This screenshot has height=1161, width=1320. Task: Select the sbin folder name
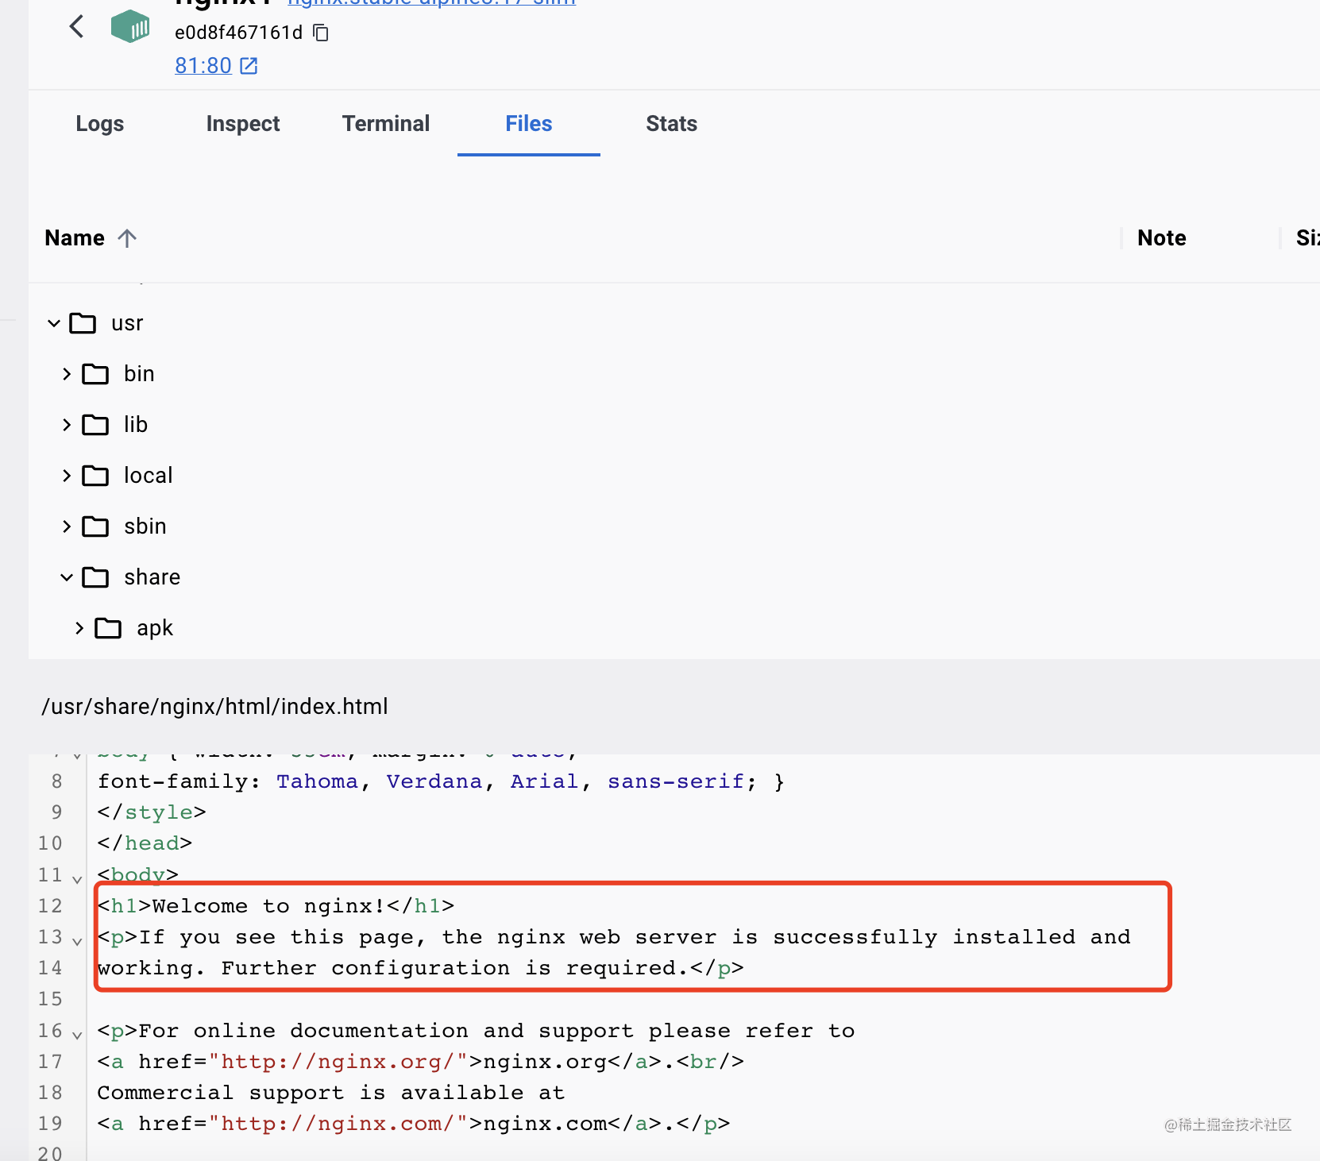click(x=145, y=526)
